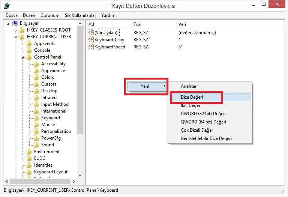Click the Mouse folder icon
288x197 pixels.
coord(36,125)
